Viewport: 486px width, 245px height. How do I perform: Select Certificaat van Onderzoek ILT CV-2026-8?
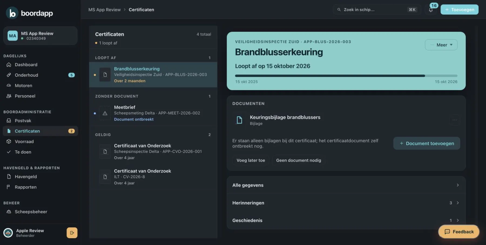point(153,177)
